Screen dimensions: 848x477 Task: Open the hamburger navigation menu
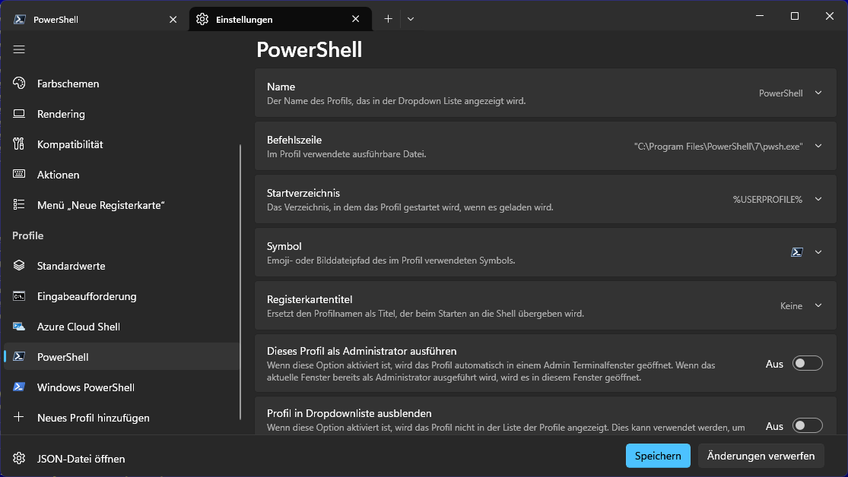coord(19,49)
